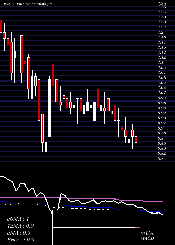Click the 1.26 price axis label
The width and height of the screenshot is (175, 245).
(x=162, y=12)
